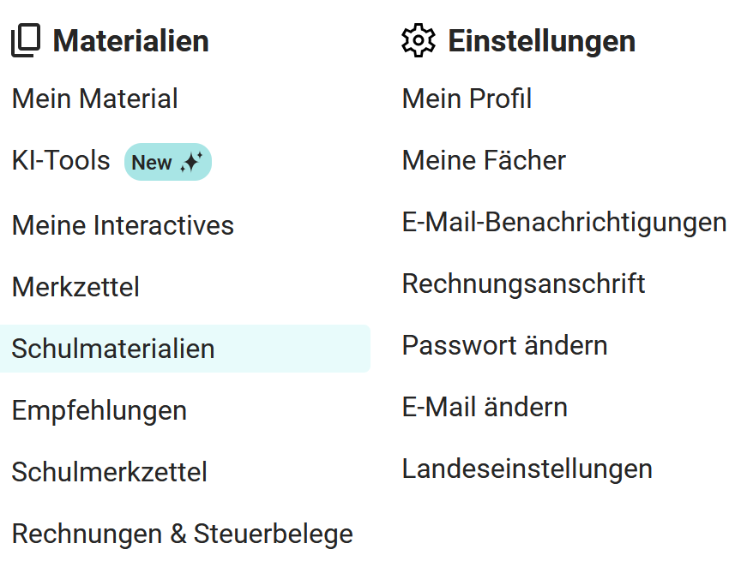Open Mein Material

coord(94,99)
